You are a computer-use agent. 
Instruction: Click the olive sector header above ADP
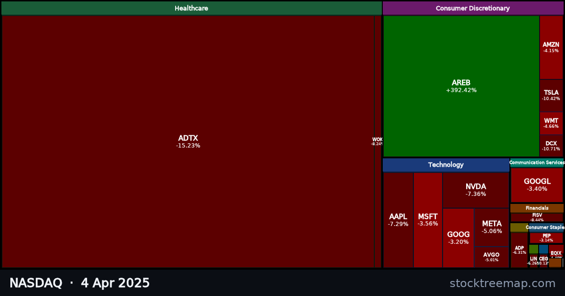[519, 227]
